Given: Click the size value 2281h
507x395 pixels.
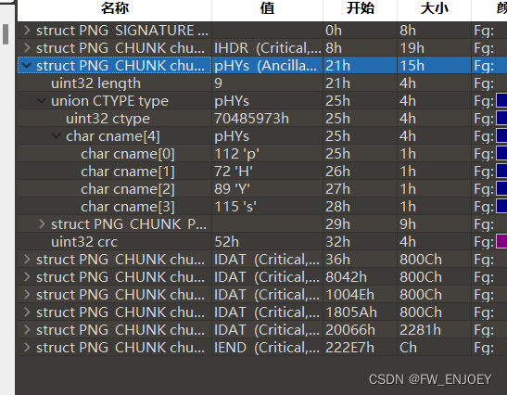Looking at the screenshot, I should (421, 330).
